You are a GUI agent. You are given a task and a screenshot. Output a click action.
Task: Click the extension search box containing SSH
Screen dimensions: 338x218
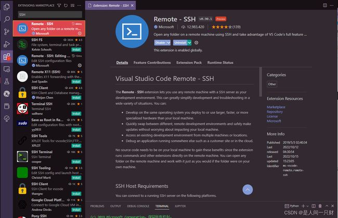pos(50,15)
